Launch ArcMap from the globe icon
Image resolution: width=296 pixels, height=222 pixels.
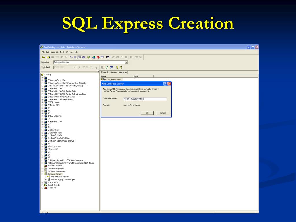(x=94, y=57)
